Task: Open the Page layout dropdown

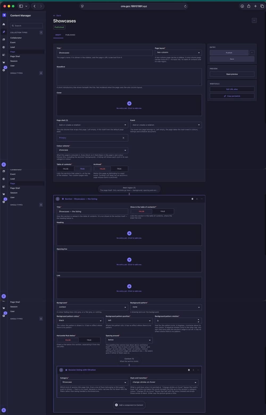Action: coord(178,52)
